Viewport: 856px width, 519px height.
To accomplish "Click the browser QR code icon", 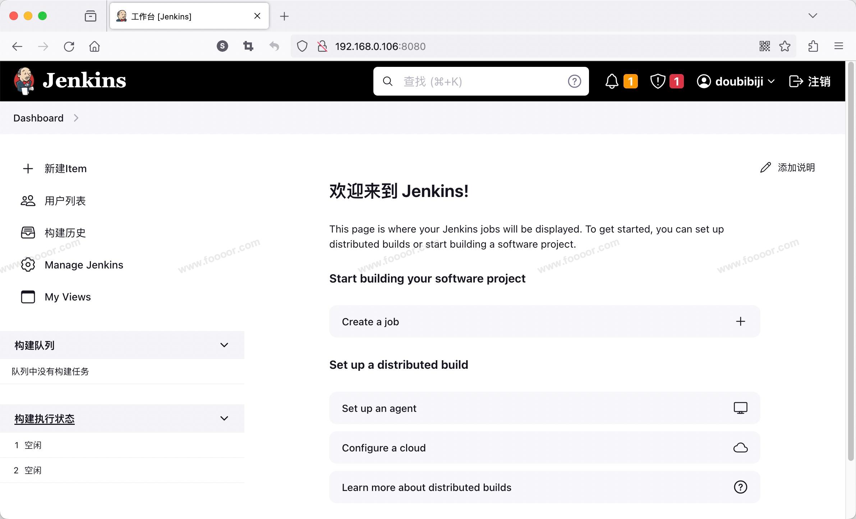I will 764,46.
